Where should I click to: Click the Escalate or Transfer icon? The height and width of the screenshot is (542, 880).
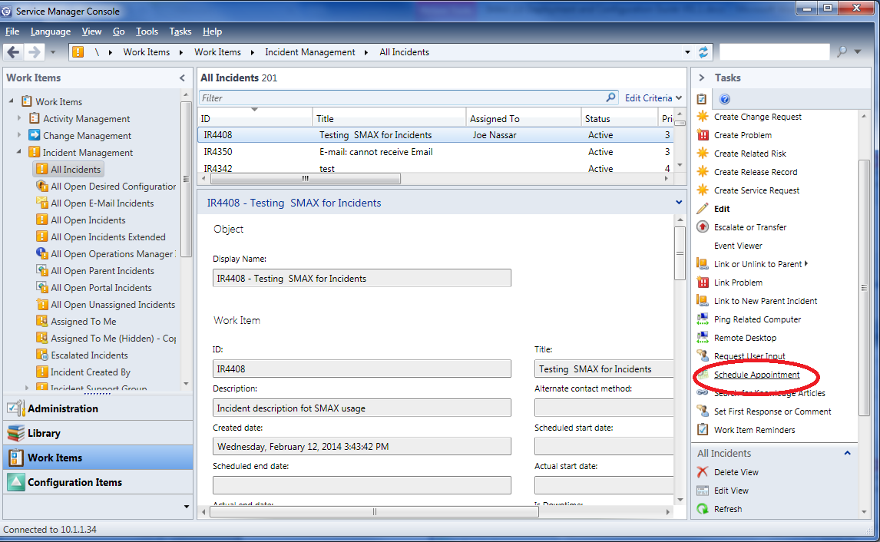tap(702, 227)
